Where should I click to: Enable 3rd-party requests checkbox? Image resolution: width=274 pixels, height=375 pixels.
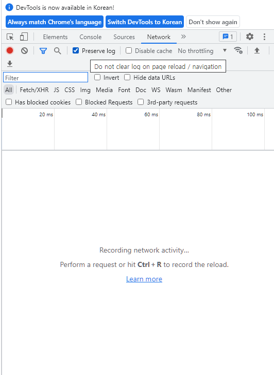[x=141, y=102]
